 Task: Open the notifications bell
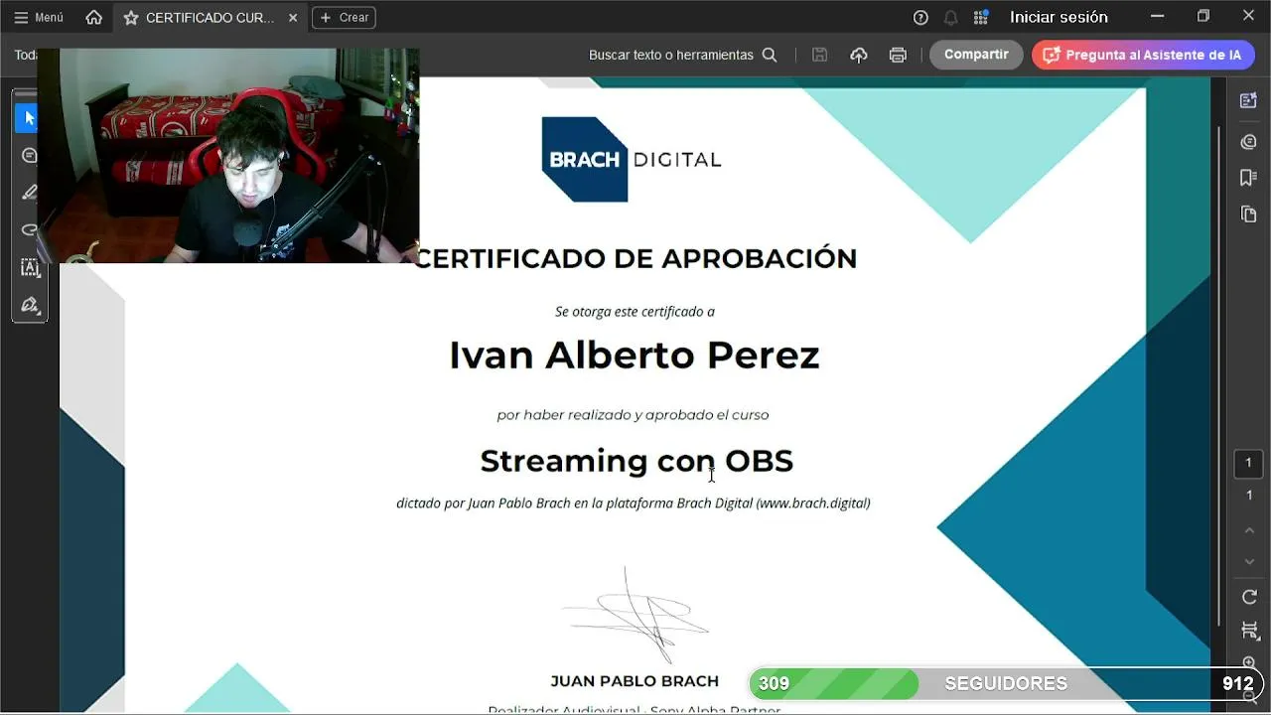[950, 17]
